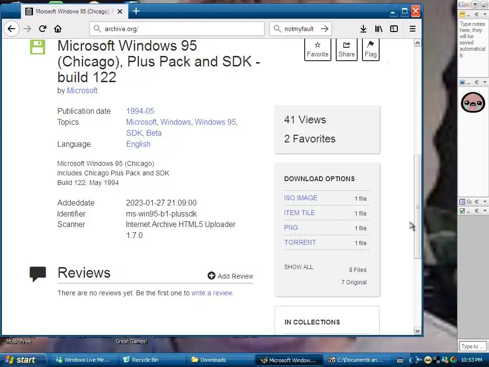Viewport: 489px width, 367px height.
Task: Click the '2023-01-27 21:09:00' added date
Action: click(x=161, y=203)
